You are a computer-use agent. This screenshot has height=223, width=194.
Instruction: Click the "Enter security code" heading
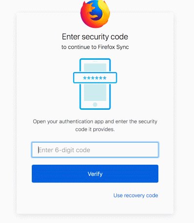(x=95, y=37)
